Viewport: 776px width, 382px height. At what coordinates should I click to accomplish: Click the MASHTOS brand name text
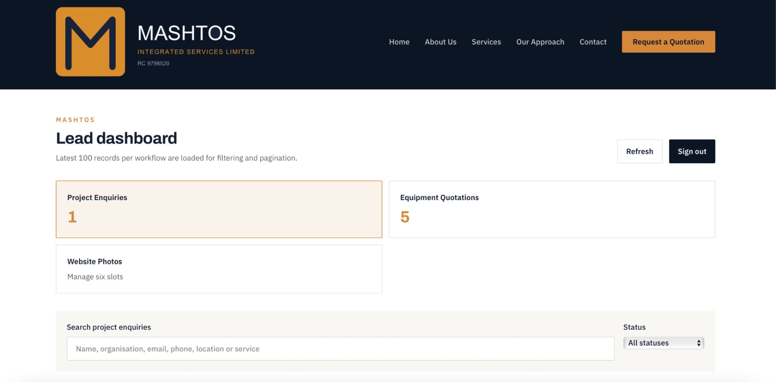tap(187, 33)
